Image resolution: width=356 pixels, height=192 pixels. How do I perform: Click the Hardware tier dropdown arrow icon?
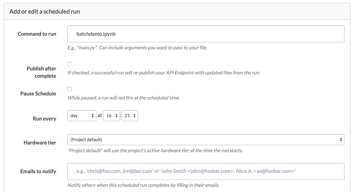tap(341, 140)
